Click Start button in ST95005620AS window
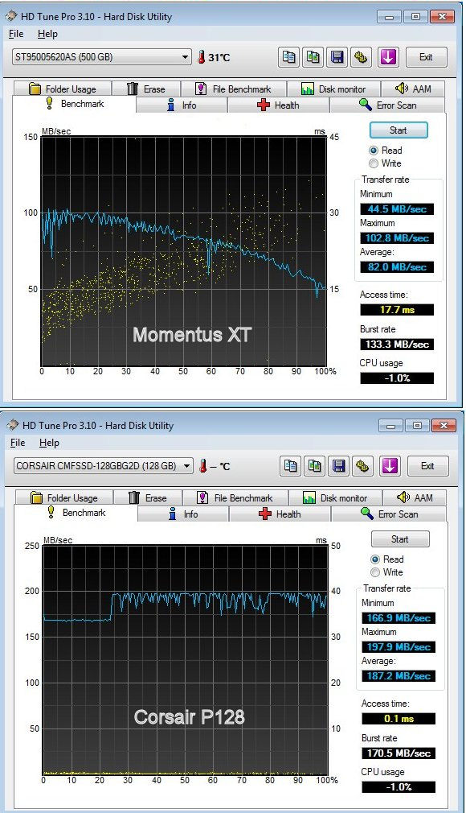This screenshot has height=813, width=466. click(x=399, y=130)
